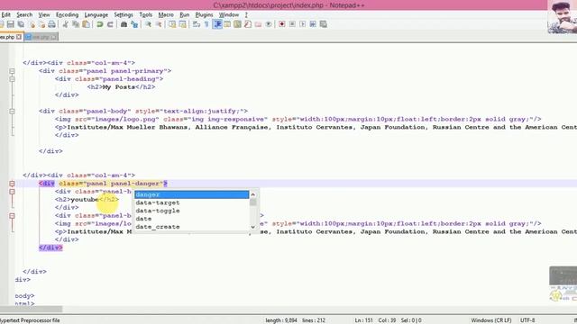Open the Tools menu
This screenshot has width=577, height=324.
(146, 14)
